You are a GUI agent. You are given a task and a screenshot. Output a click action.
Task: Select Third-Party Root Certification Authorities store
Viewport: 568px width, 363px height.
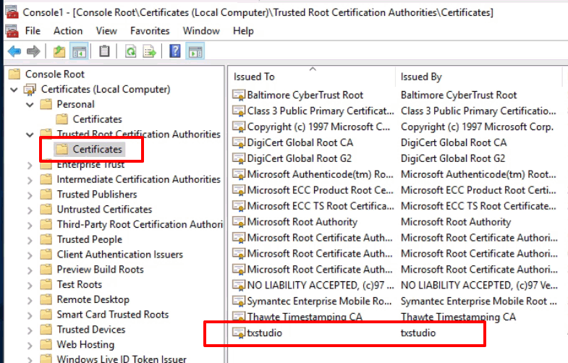pyautogui.click(x=131, y=225)
